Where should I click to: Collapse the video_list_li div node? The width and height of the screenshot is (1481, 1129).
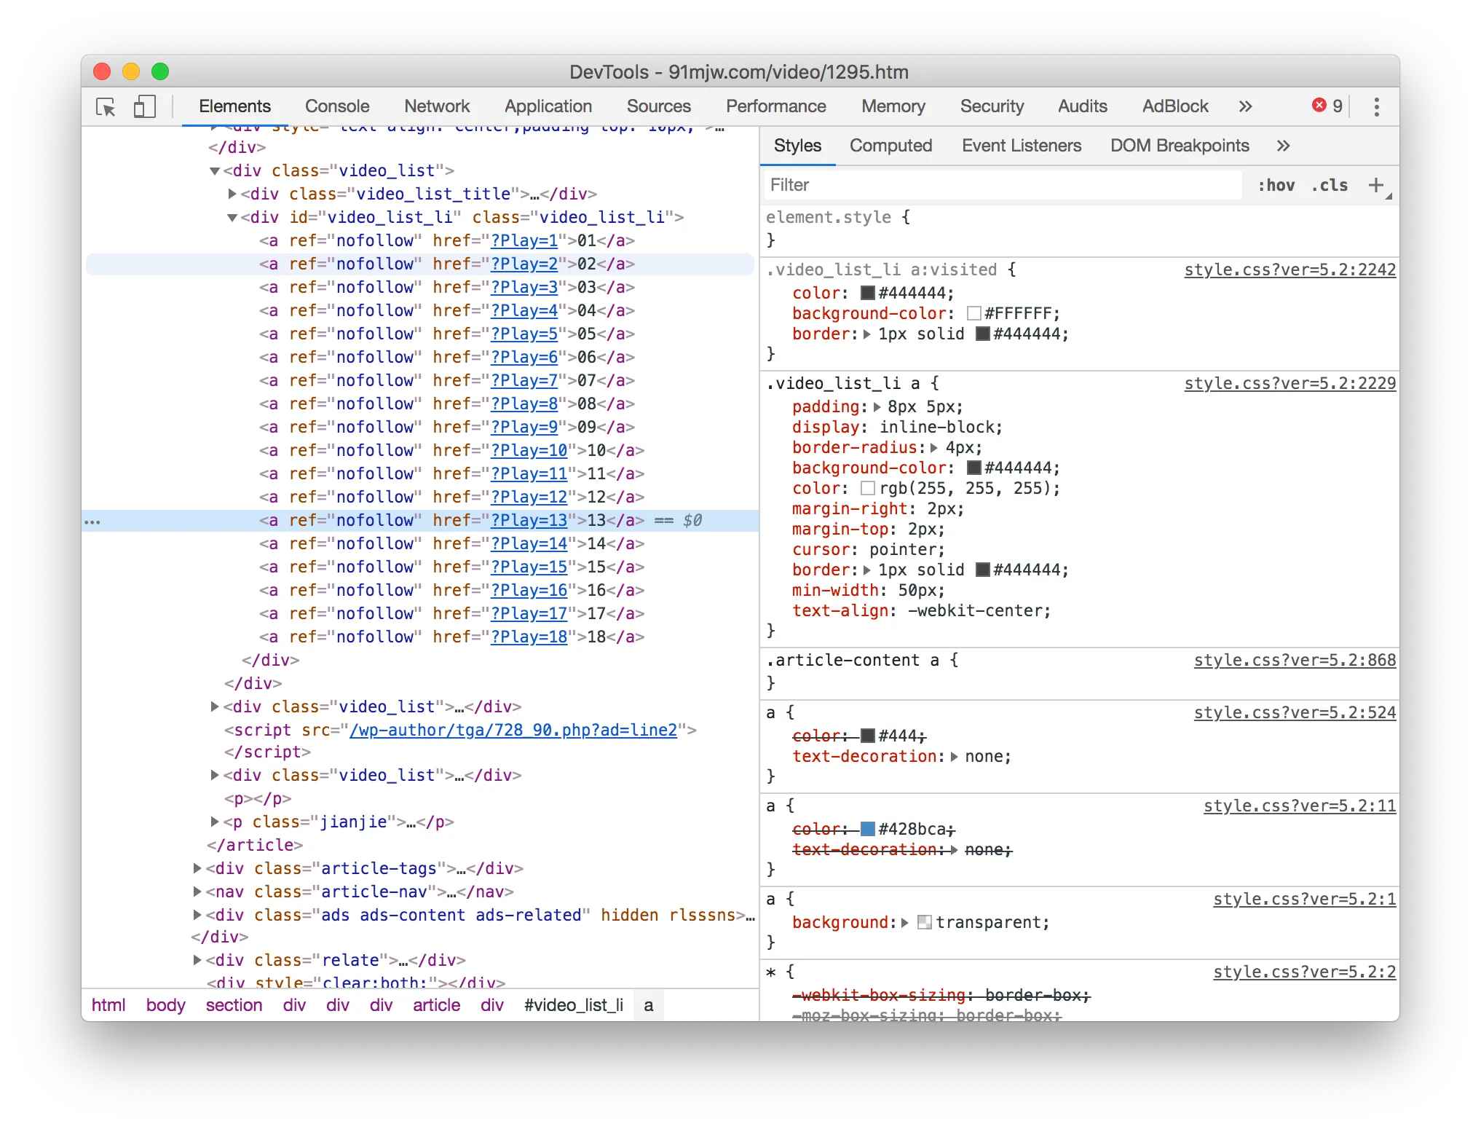point(232,218)
